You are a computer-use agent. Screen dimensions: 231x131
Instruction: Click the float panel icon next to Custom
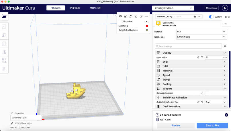pyautogui.click(x=226, y=17)
